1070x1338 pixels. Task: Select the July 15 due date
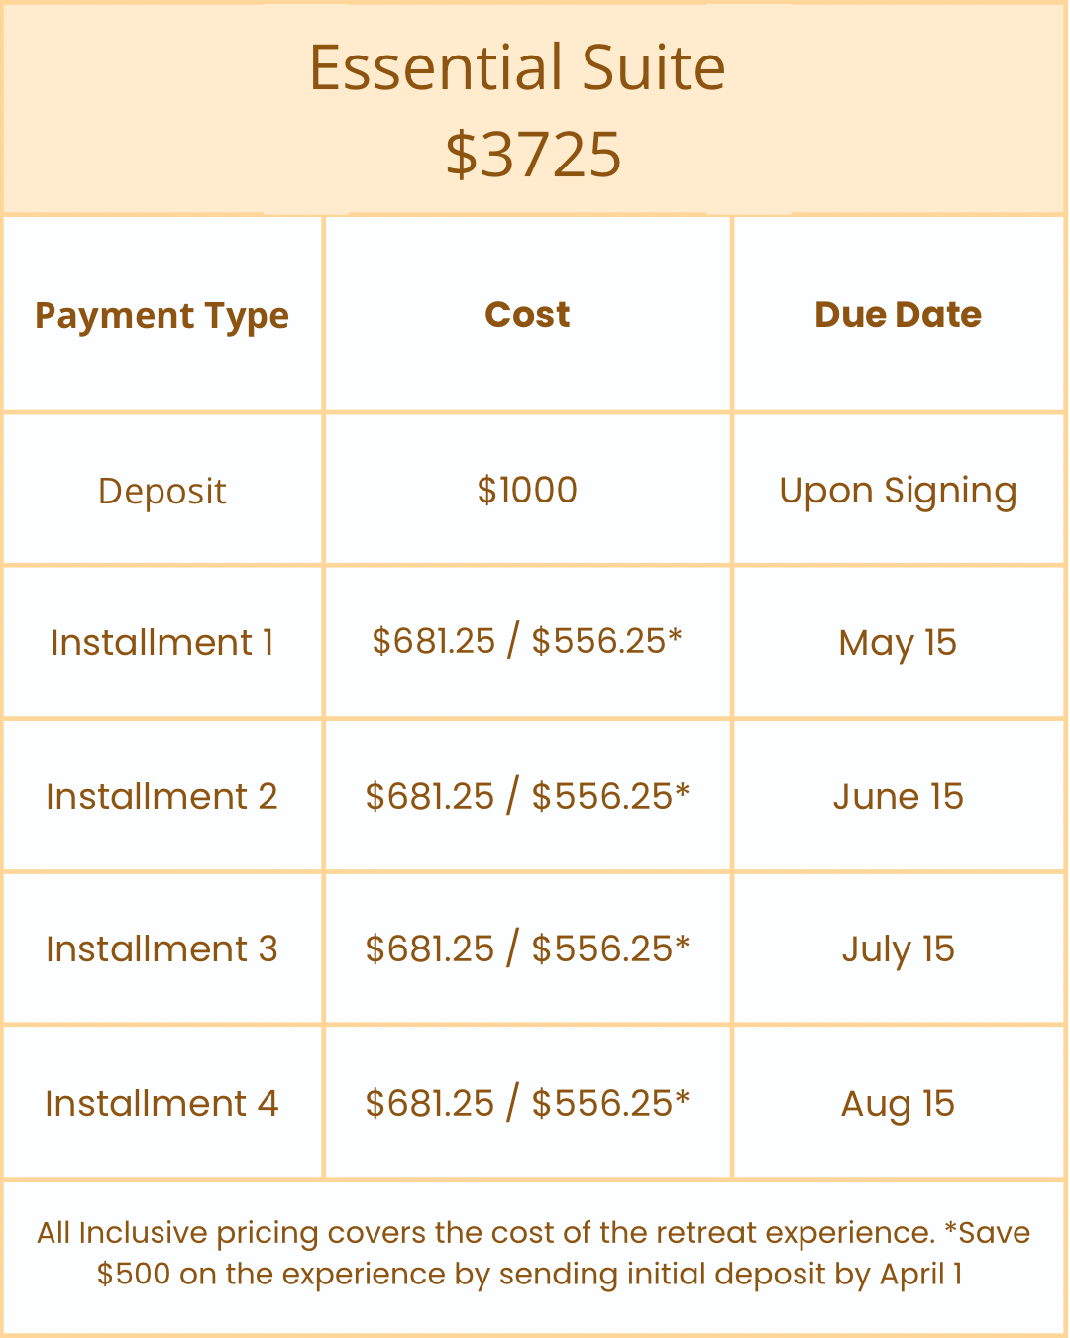tap(898, 950)
